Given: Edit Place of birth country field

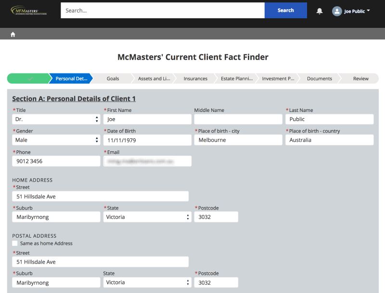Looking at the screenshot, I should [x=330, y=140].
